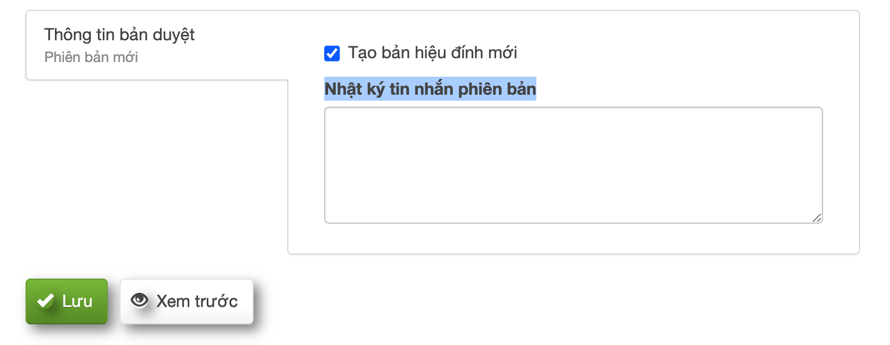Select the revision information tab title

click(x=119, y=35)
